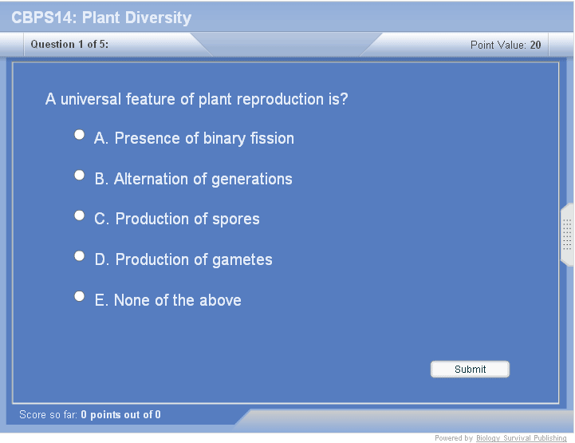Open the Biology Survival Publishing link
The height and width of the screenshot is (443, 575).
tap(522, 438)
